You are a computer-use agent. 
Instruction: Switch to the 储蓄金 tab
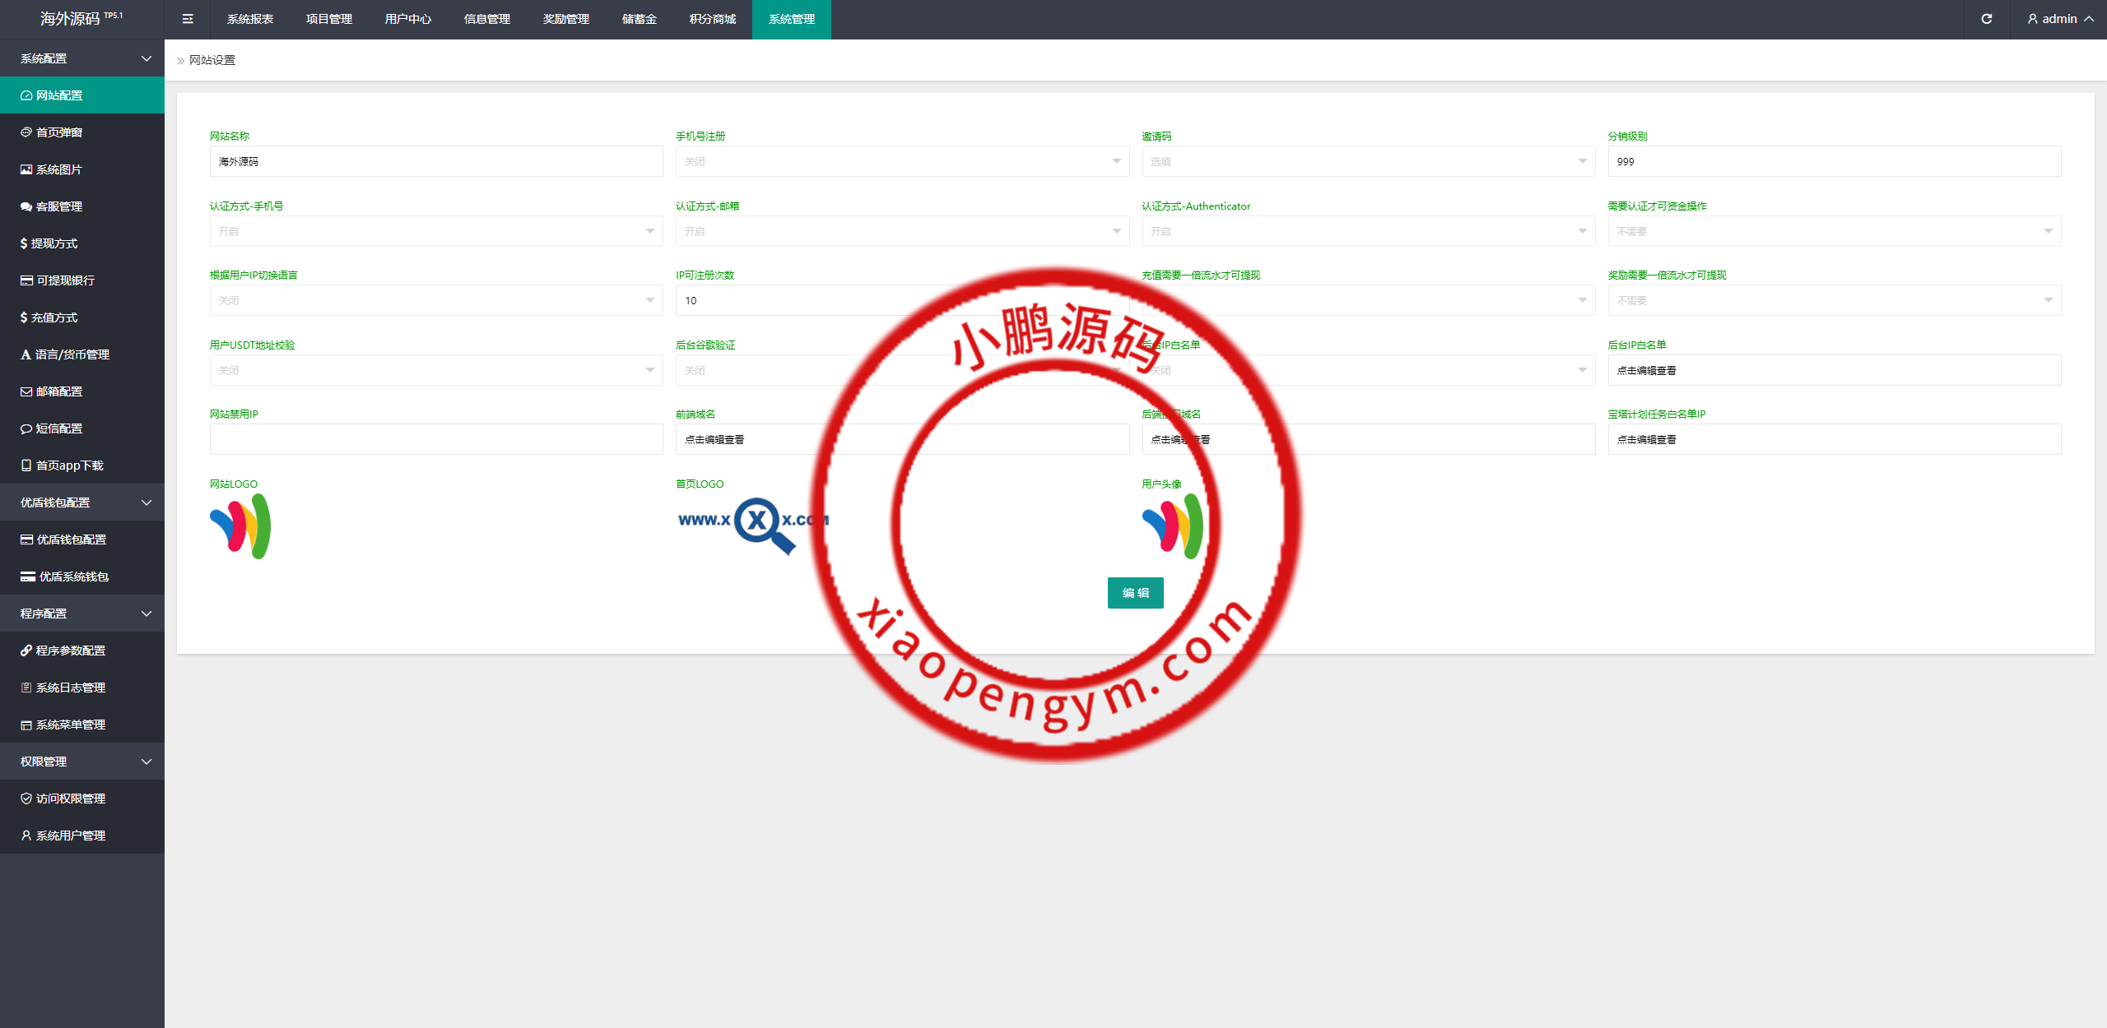pyautogui.click(x=640, y=18)
